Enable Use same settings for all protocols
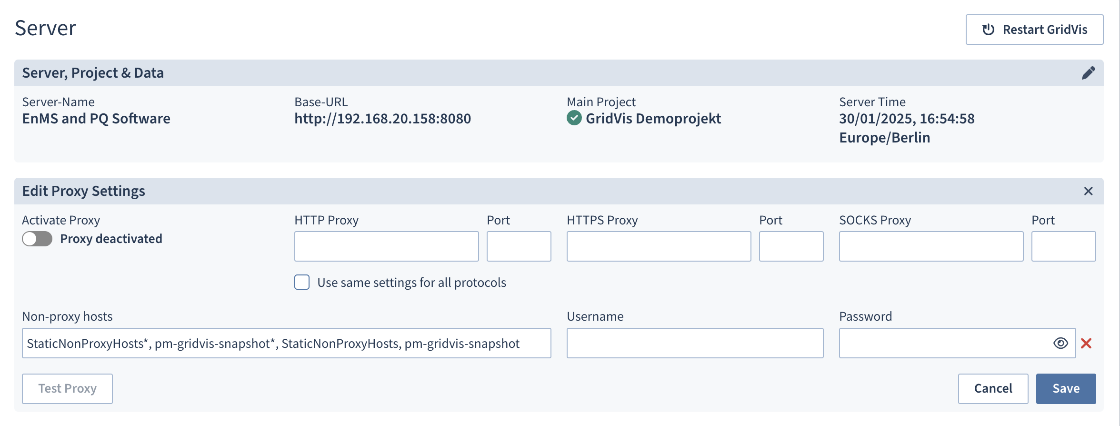 click(302, 282)
